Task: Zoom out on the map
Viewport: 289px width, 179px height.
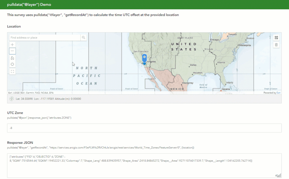Action: 12,51
